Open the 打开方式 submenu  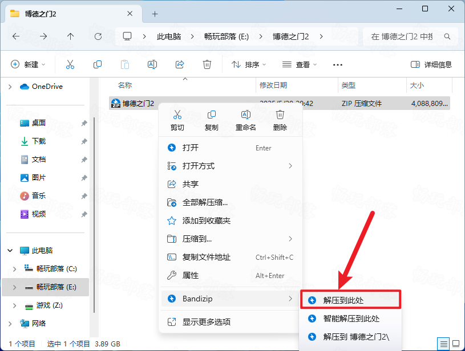(x=231, y=166)
